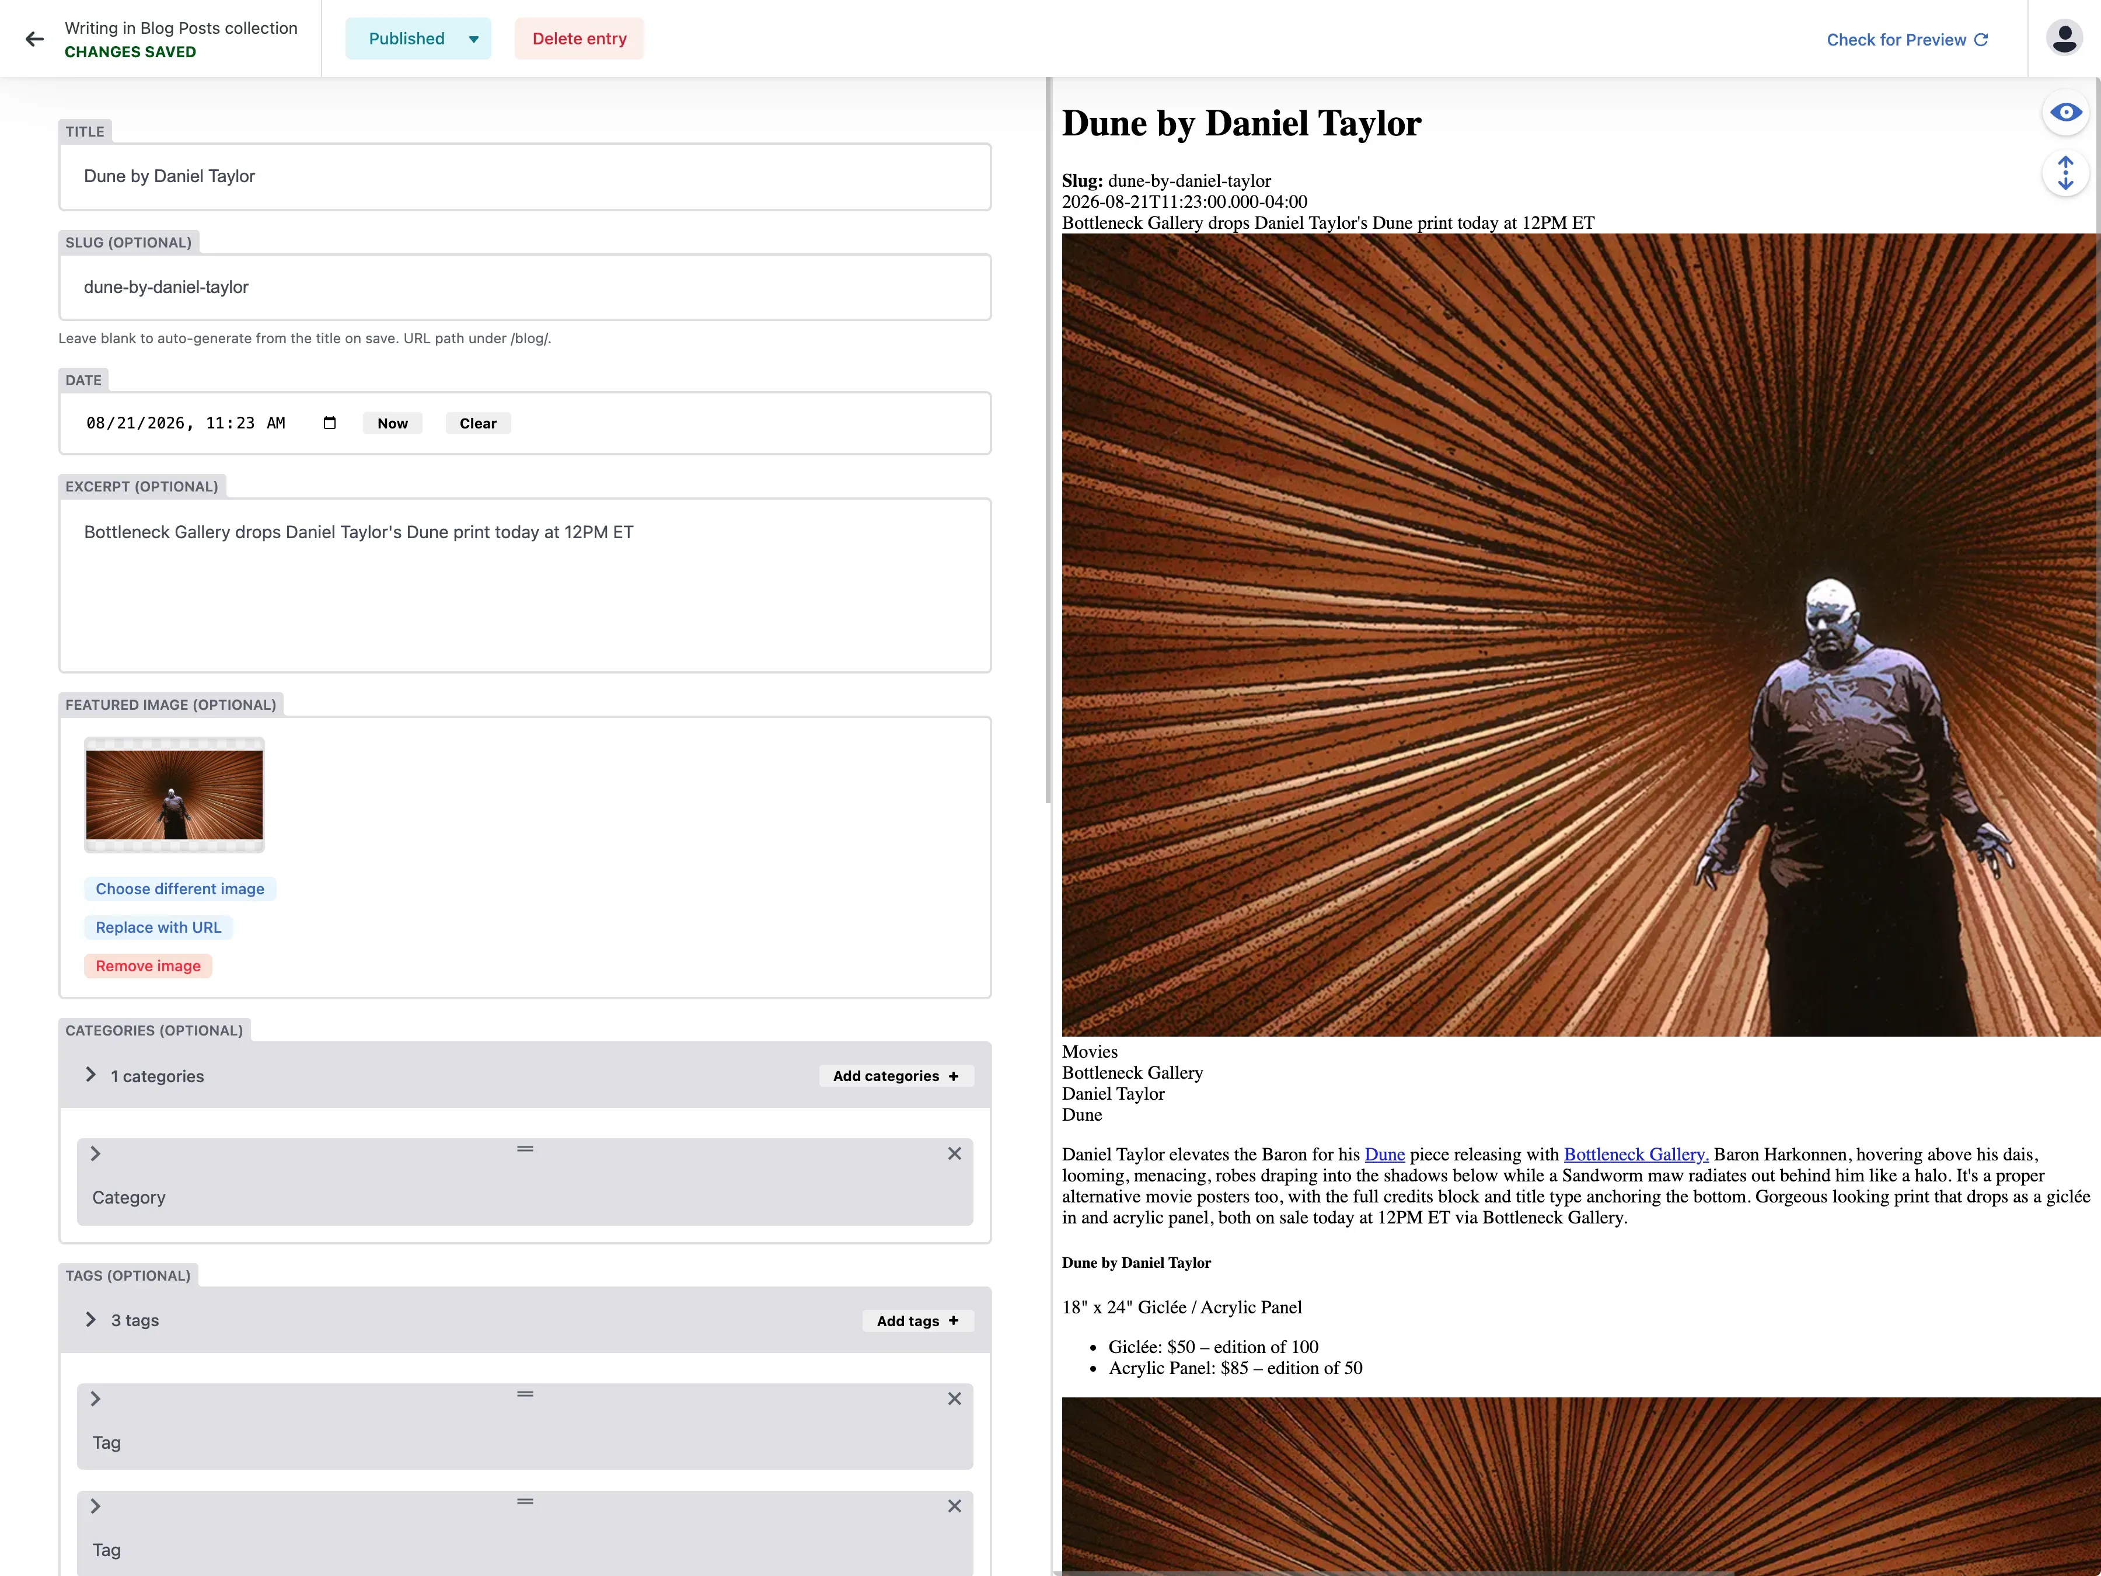Clear the date field
Image resolution: width=2101 pixels, height=1576 pixels.
tap(478, 424)
